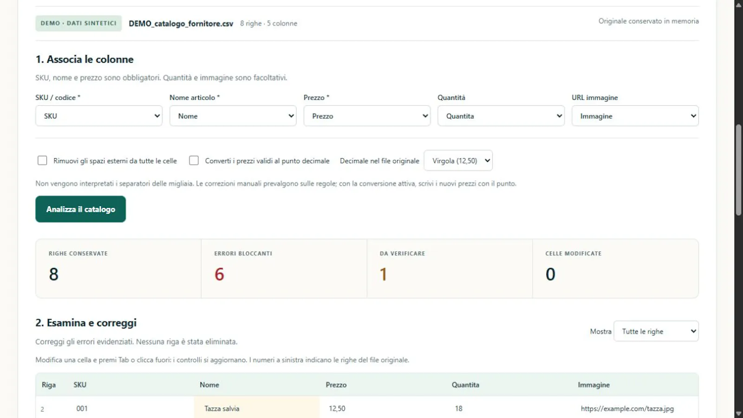Click the quantity cell '18'
743x418 pixels.
pyautogui.click(x=509, y=408)
